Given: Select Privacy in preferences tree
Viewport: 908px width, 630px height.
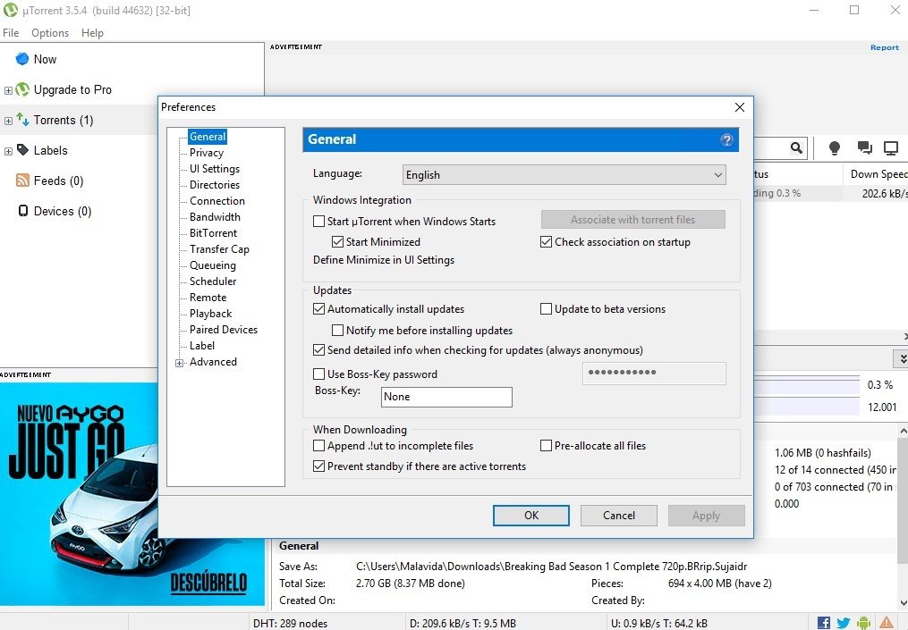Looking at the screenshot, I should (206, 153).
